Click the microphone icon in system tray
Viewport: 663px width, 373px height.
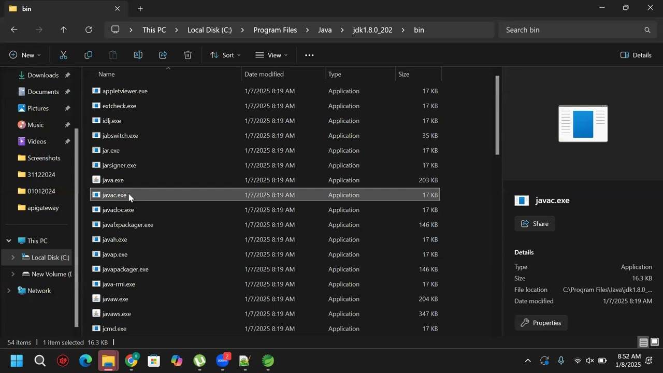coord(561,361)
